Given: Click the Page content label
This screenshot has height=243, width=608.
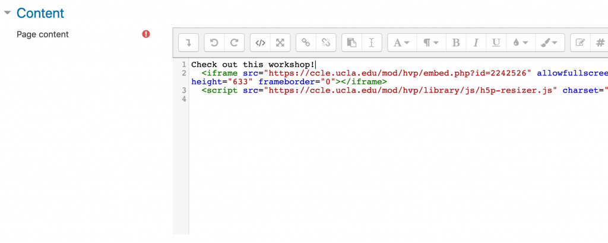Looking at the screenshot, I should tap(43, 34).
